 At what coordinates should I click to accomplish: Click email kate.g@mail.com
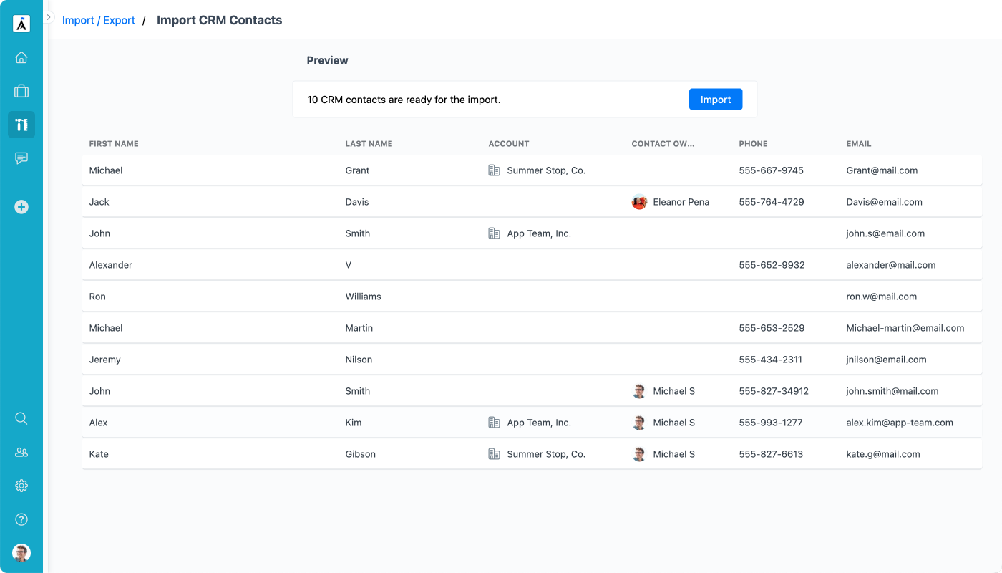[x=883, y=454]
